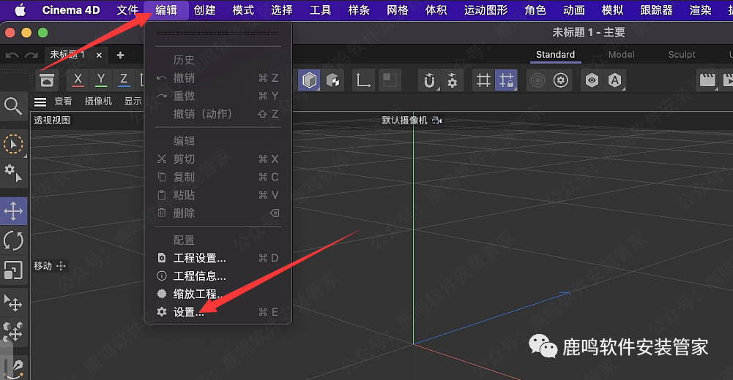Open the 跟踪器 menu
The width and height of the screenshot is (733, 380).
click(656, 9)
